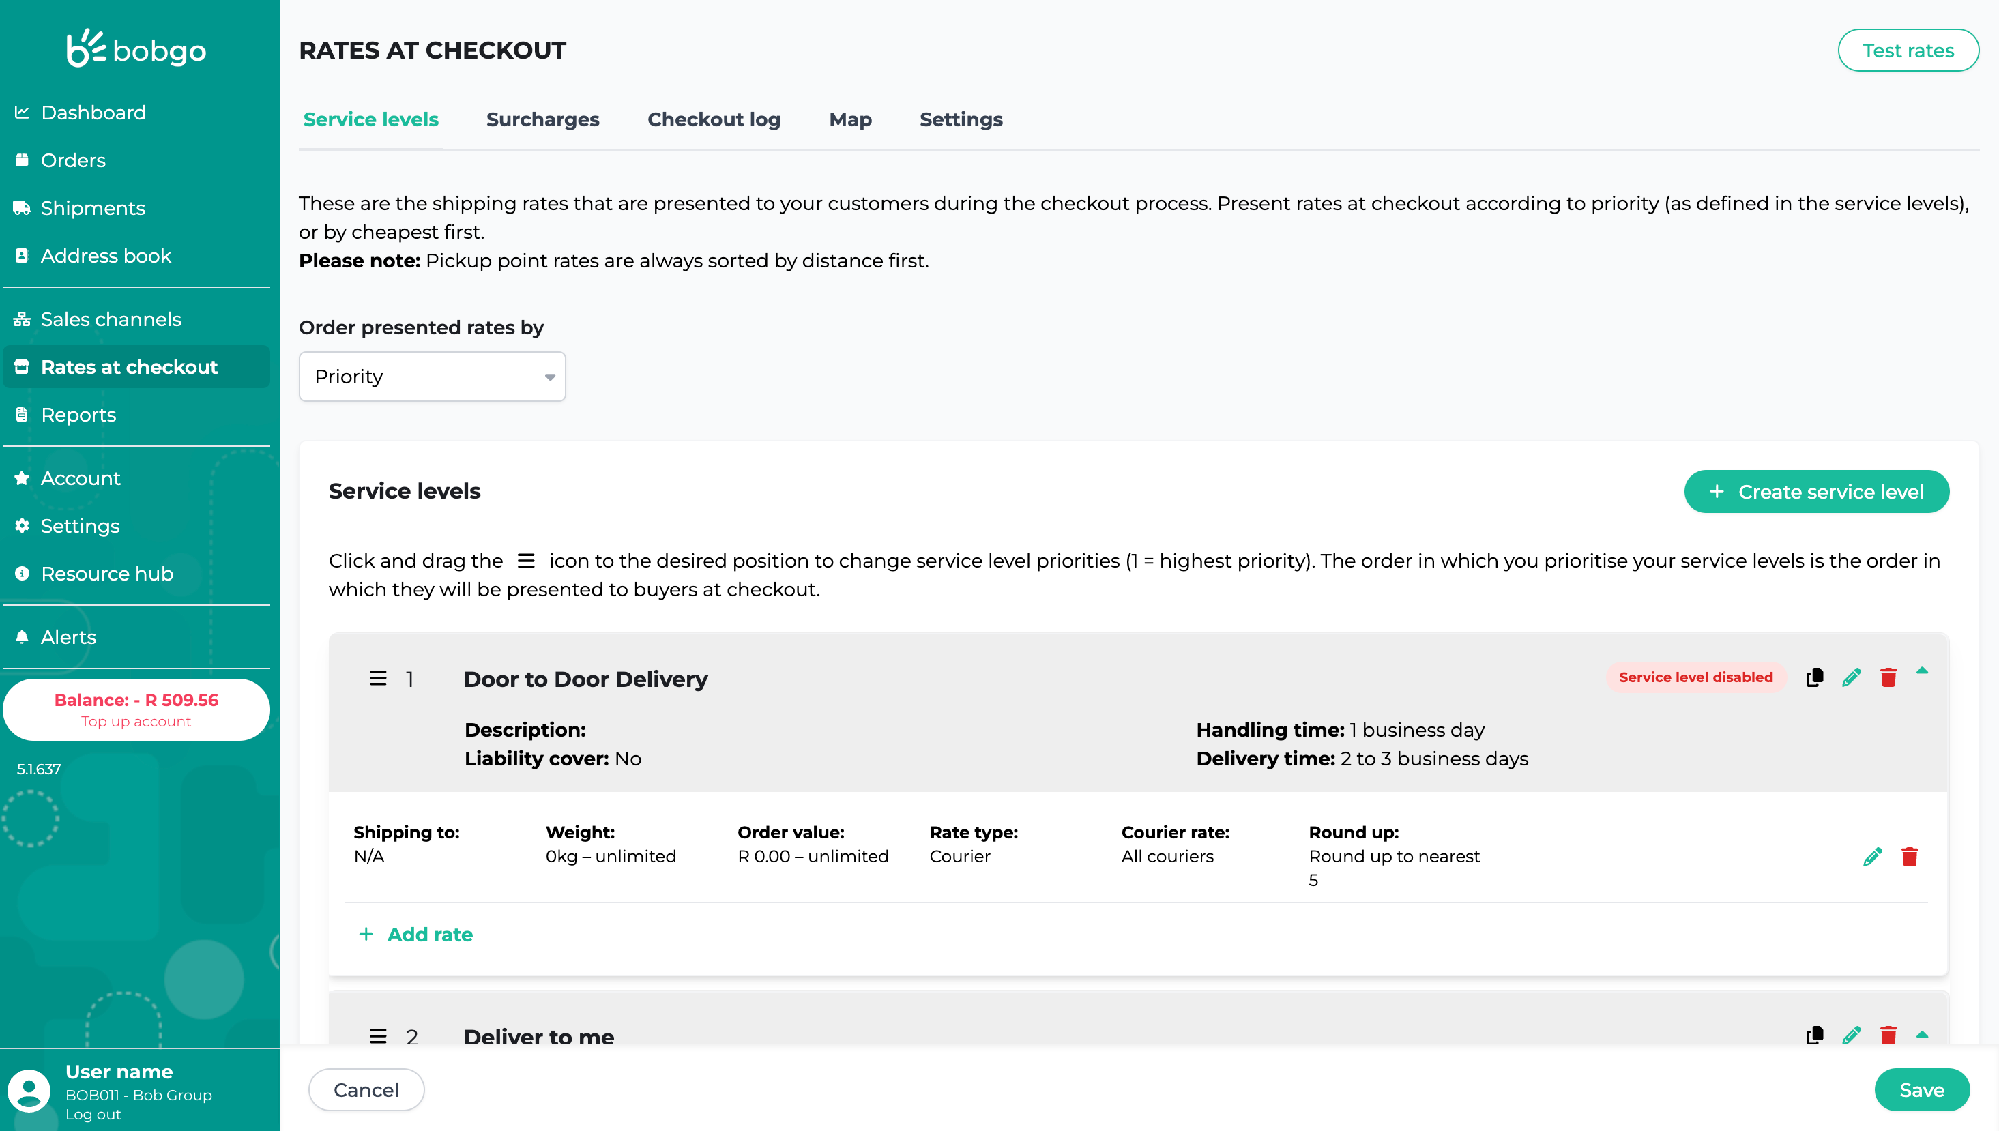Image resolution: width=1999 pixels, height=1131 pixels.
Task: Click Top up account link
Action: click(x=136, y=722)
